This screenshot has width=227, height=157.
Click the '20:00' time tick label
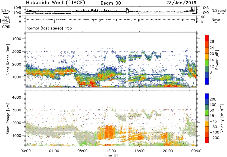(x=168, y=151)
